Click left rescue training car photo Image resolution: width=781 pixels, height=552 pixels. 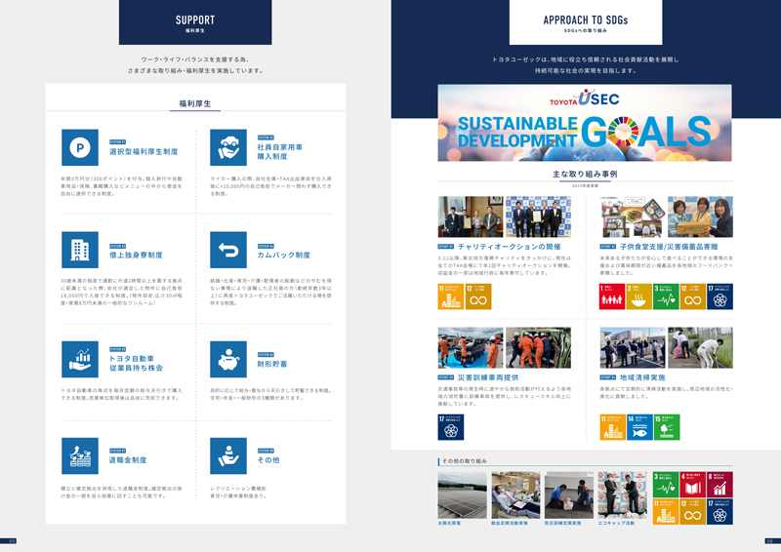click(x=471, y=347)
